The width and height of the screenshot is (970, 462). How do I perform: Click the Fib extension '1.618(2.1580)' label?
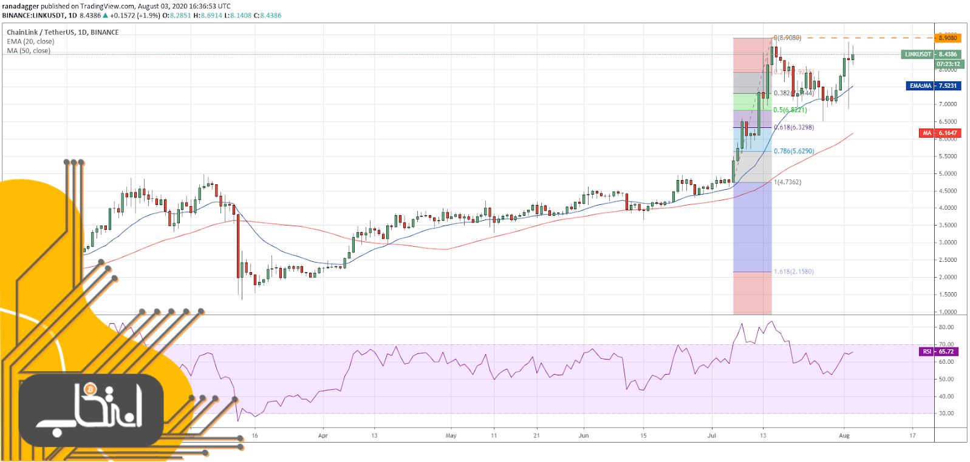click(x=794, y=272)
